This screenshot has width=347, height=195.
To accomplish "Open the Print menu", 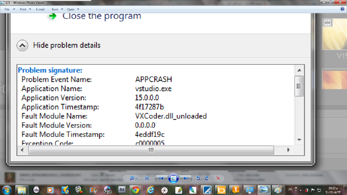I will [x=23, y=9].
